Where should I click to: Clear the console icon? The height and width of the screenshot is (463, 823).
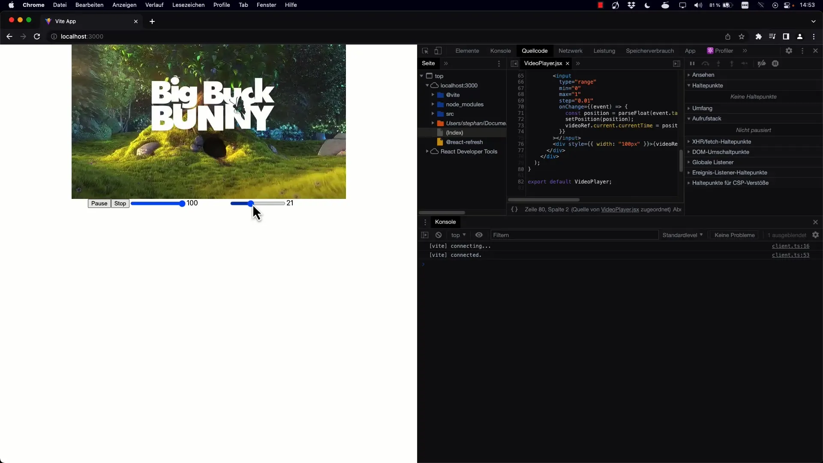(x=439, y=235)
